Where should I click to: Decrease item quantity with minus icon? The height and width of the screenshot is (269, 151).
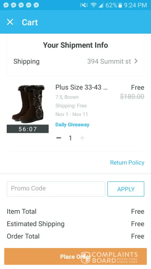59,138
